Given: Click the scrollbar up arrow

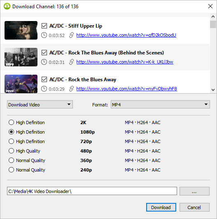Looking at the screenshot, I should click(x=213, y=16).
